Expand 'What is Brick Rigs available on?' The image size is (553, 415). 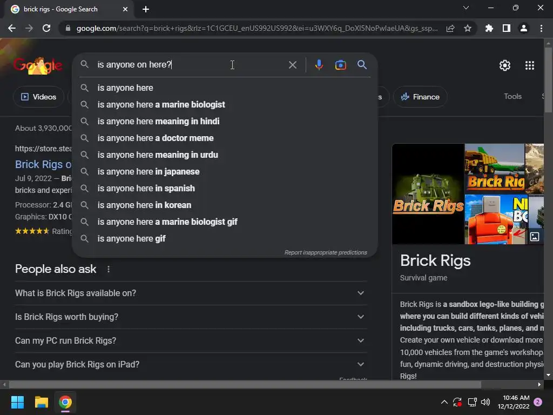click(191, 293)
